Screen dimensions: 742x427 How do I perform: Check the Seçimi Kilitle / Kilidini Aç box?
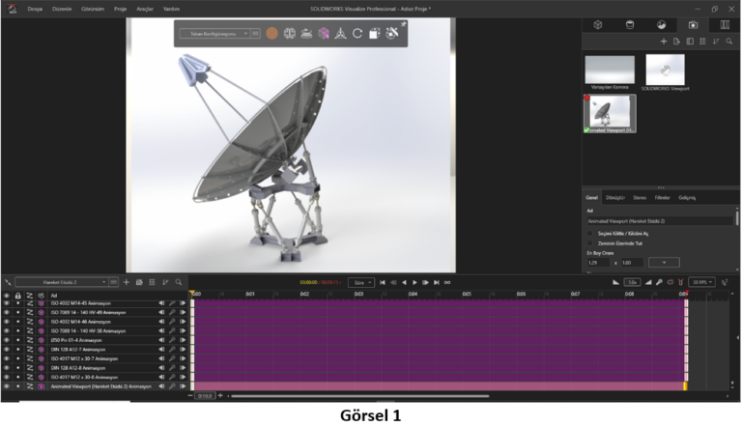point(591,233)
